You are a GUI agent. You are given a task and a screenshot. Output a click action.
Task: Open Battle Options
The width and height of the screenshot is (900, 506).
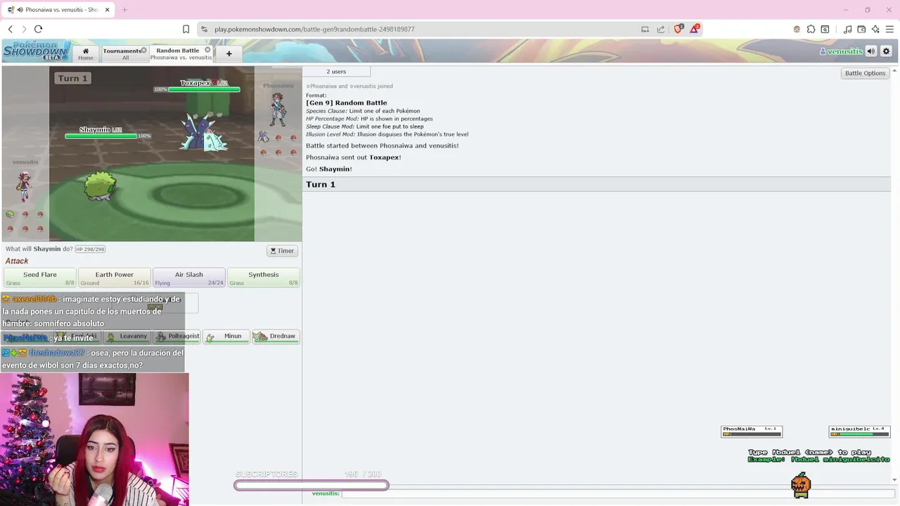click(865, 73)
